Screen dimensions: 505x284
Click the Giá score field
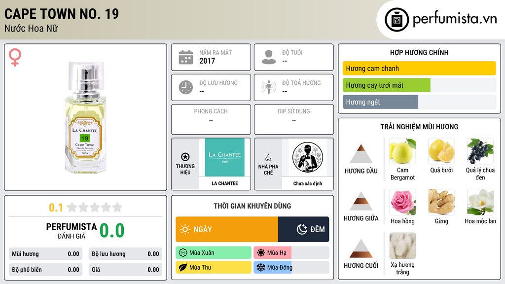(x=125, y=270)
